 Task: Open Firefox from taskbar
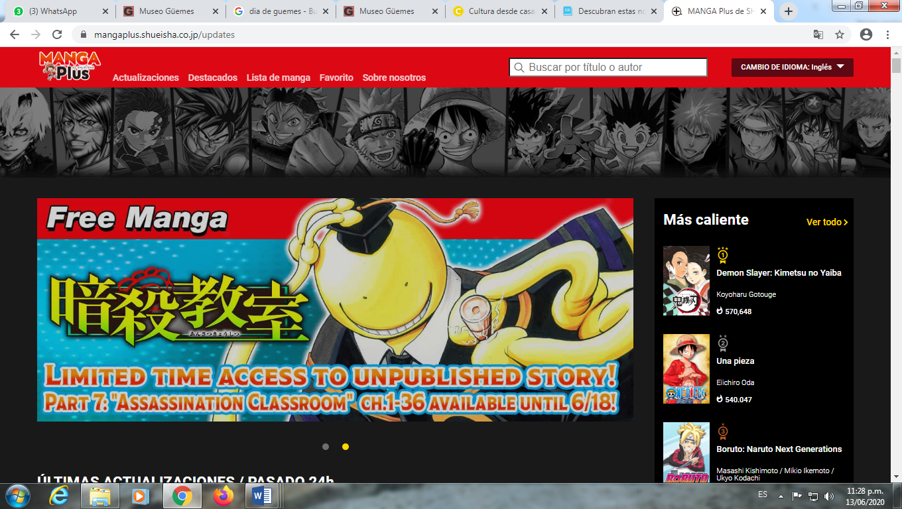[x=223, y=496]
